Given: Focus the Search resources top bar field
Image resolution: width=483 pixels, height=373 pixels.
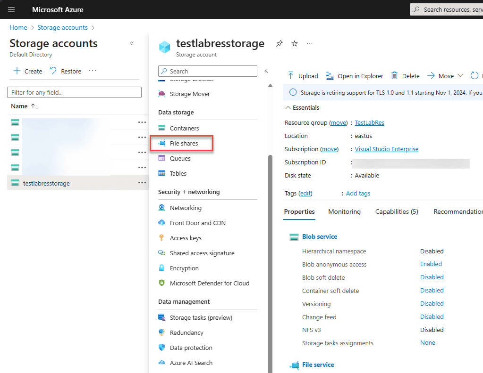Looking at the screenshot, I should pyautogui.click(x=446, y=9).
